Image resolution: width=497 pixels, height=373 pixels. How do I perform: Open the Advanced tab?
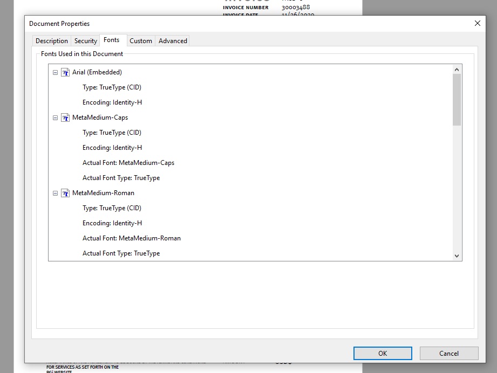point(173,41)
